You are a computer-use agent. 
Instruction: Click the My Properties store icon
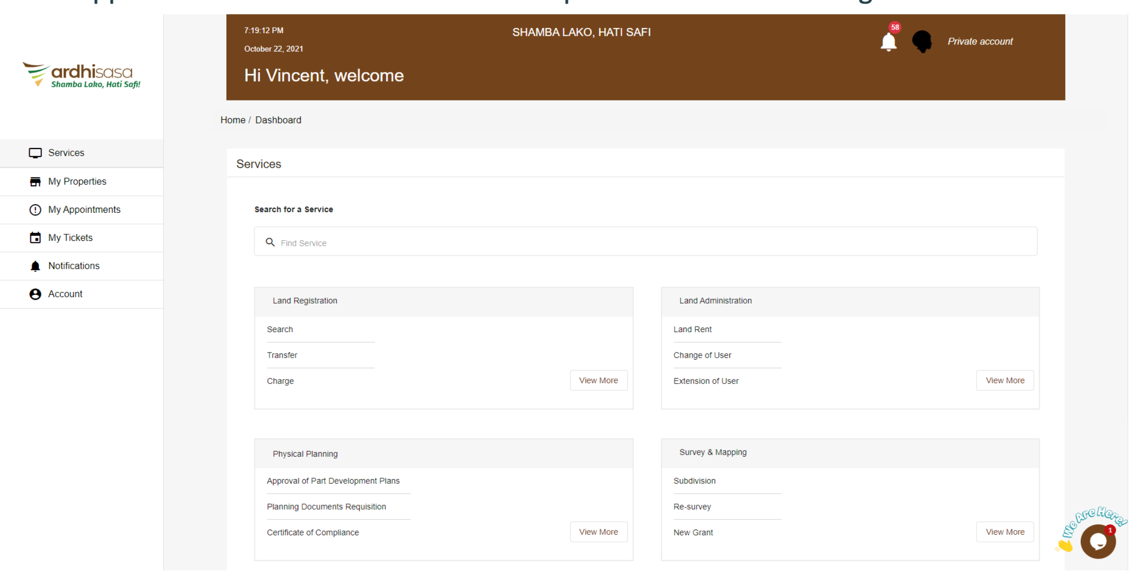click(35, 182)
